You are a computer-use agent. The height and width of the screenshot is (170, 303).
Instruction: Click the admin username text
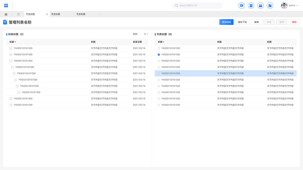pyautogui.click(x=292, y=5)
